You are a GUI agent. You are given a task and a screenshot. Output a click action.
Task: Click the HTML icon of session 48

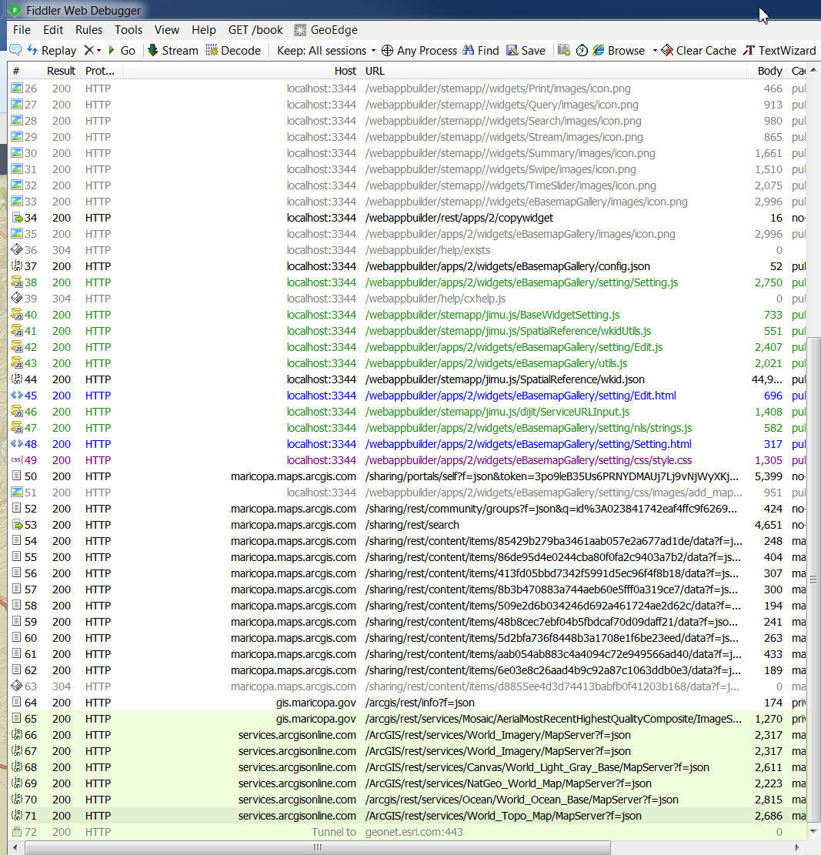(x=17, y=444)
